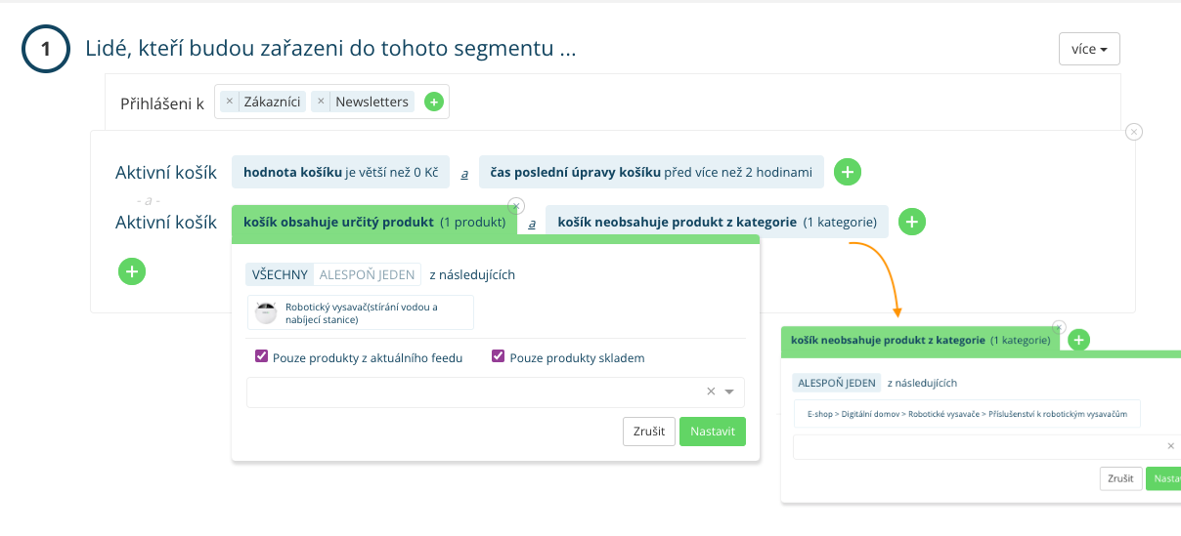Image resolution: width=1181 pixels, height=536 pixels.
Task: Click the Nastavit button in product panel
Action: point(712,432)
